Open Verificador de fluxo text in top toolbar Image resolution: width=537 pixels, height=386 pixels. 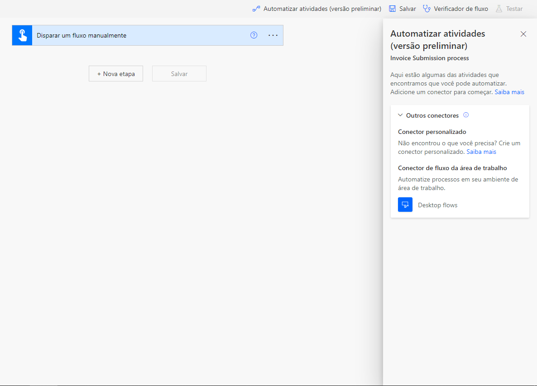(461, 9)
